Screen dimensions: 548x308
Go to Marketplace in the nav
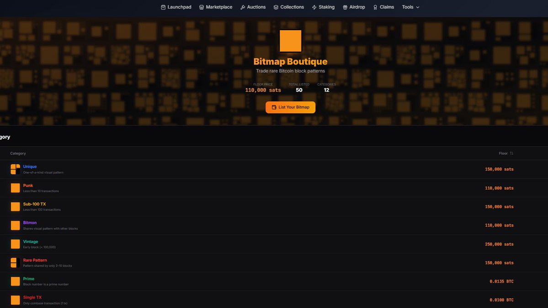click(x=216, y=7)
